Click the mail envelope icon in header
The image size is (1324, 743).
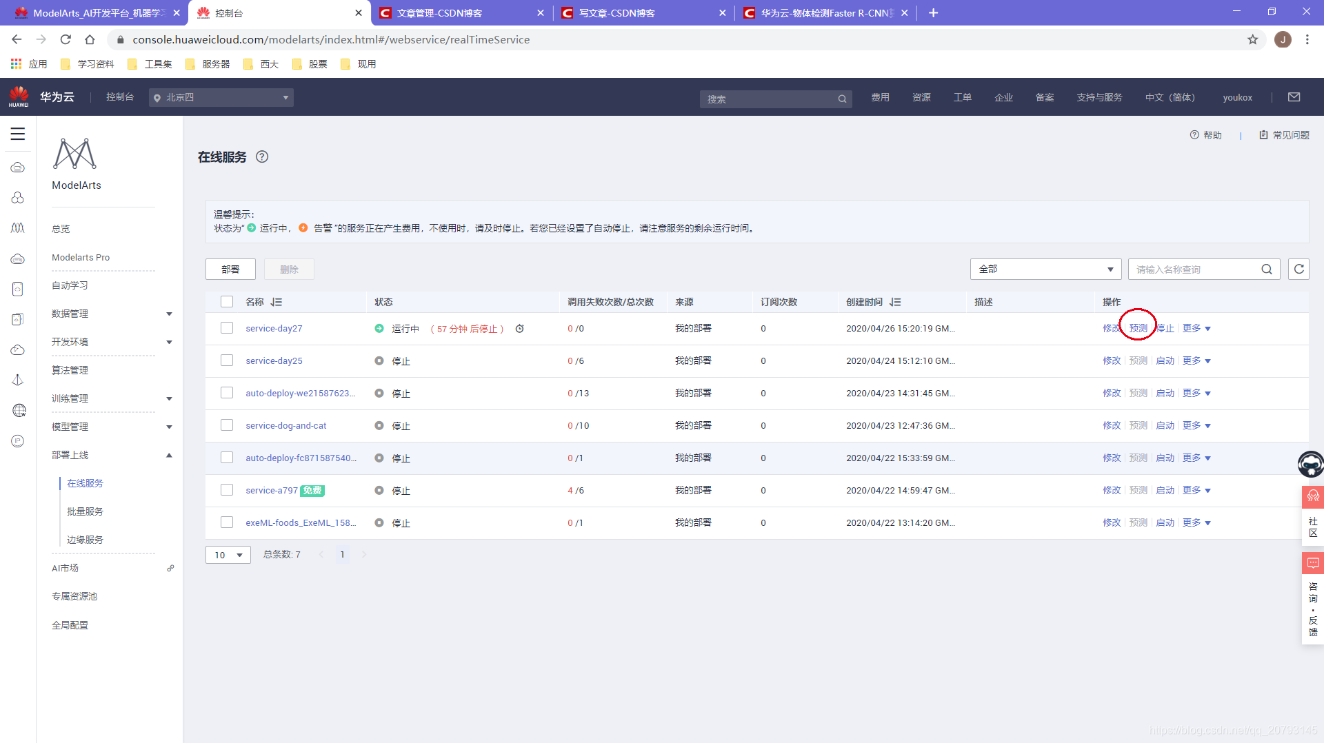1294,97
